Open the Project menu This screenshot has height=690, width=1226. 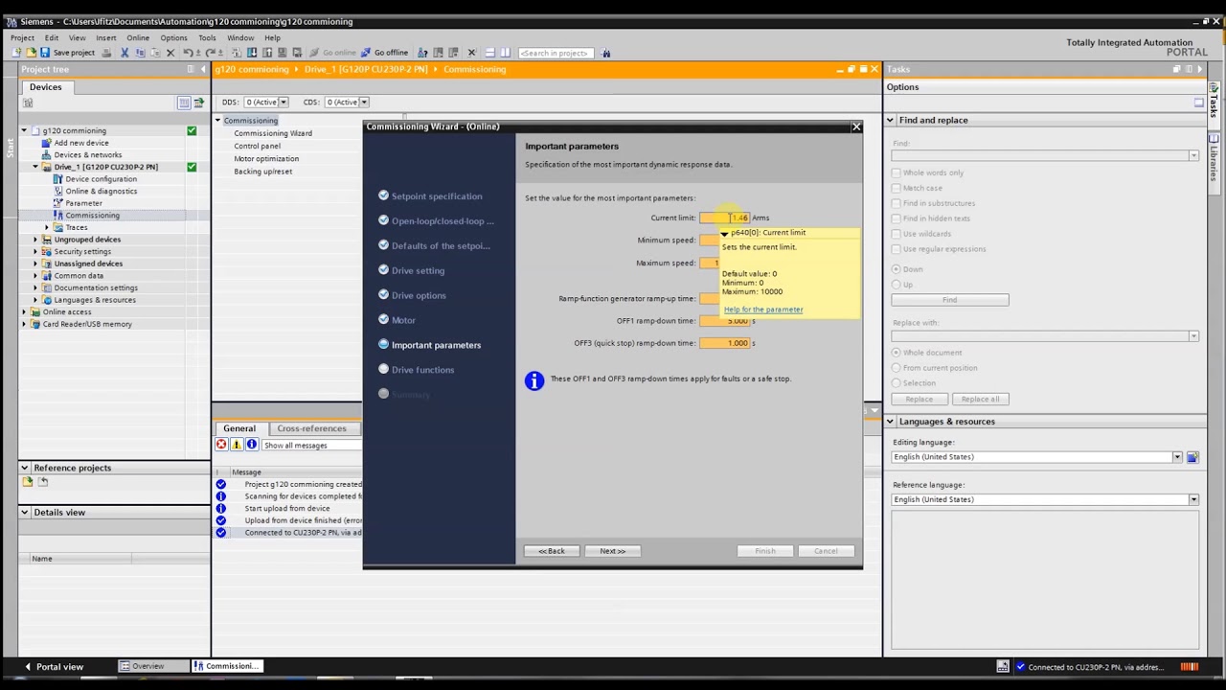[22, 38]
